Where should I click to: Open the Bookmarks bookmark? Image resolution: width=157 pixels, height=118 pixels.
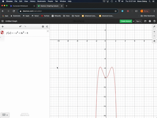tap(15, 16)
